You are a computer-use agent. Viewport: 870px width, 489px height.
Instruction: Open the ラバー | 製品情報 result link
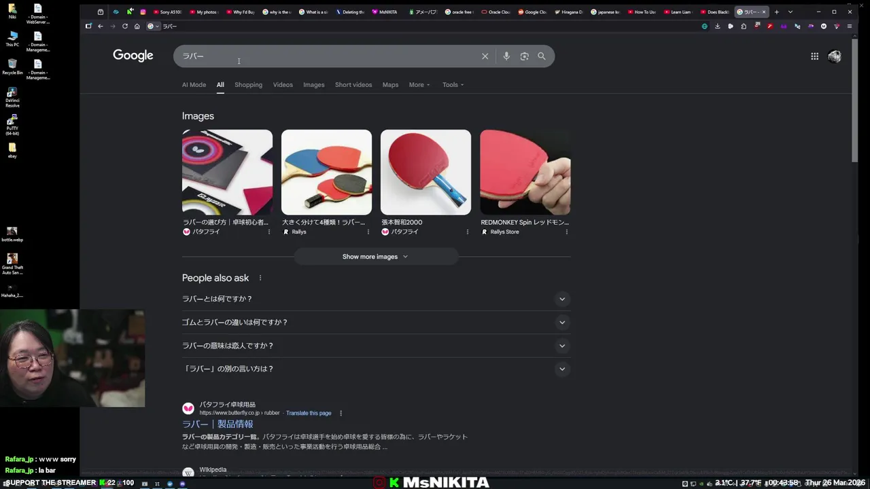click(217, 424)
